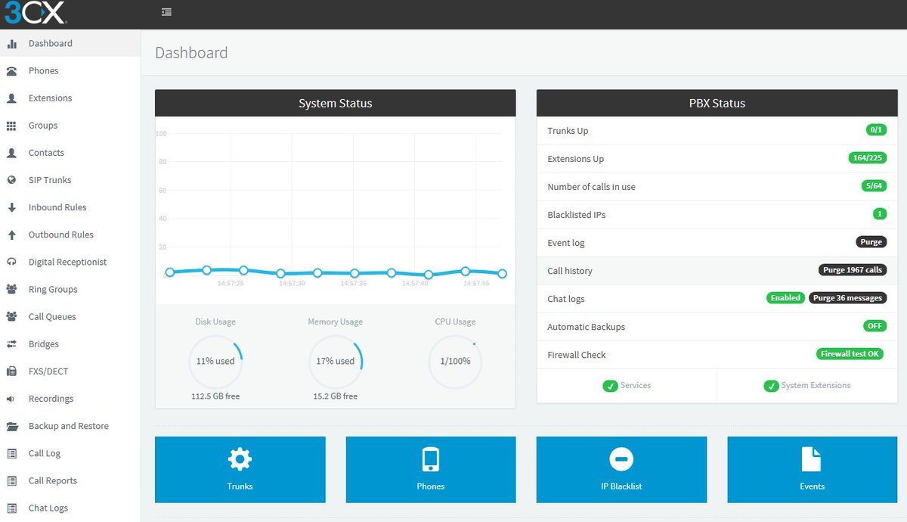Screen dimensions: 907x522
Task: Click the Backup and Restore folder icon
Action: (x=11, y=426)
